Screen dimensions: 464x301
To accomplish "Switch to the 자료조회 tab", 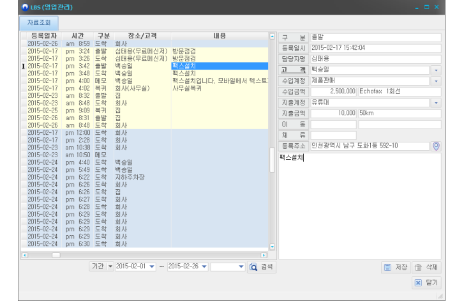I will 39,23.
